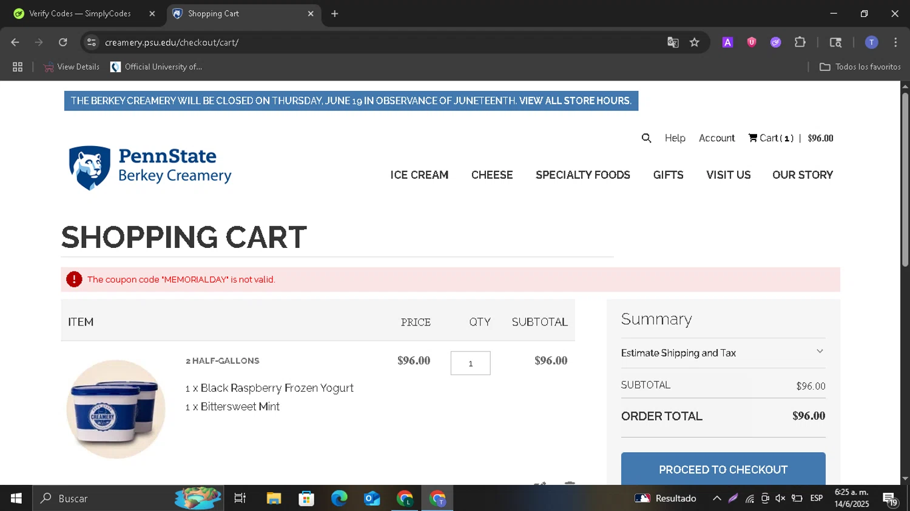The width and height of the screenshot is (910, 511).
Task: Open the cart via the shopping cart icon
Action: tap(753, 138)
